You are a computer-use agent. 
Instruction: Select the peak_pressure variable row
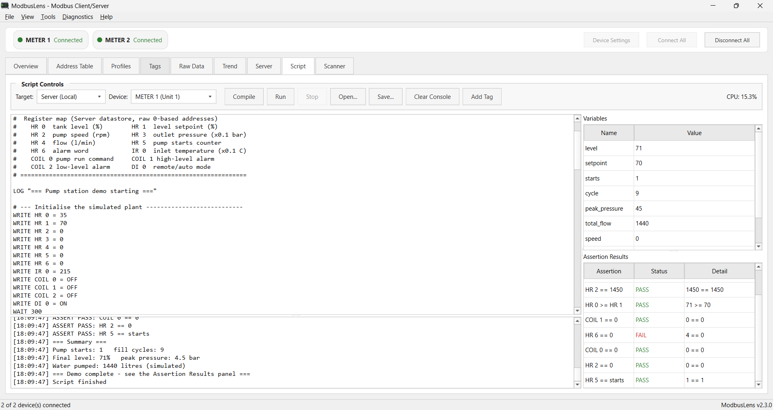(x=669, y=209)
